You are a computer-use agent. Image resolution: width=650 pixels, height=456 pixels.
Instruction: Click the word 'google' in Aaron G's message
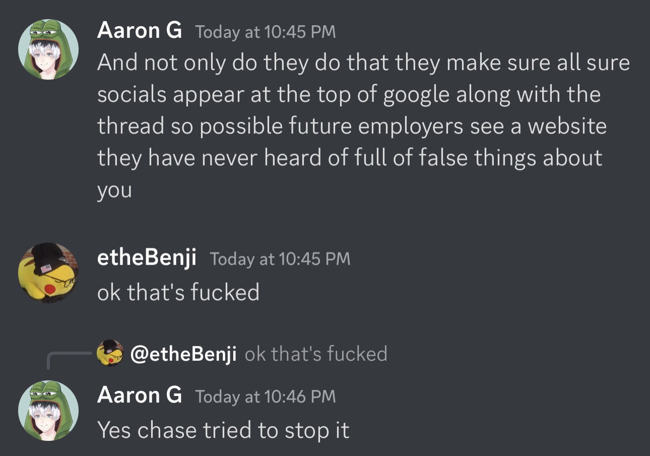pos(417,96)
